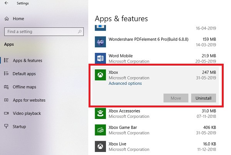Open Default apps section
231x155 pixels.
coord(24,74)
